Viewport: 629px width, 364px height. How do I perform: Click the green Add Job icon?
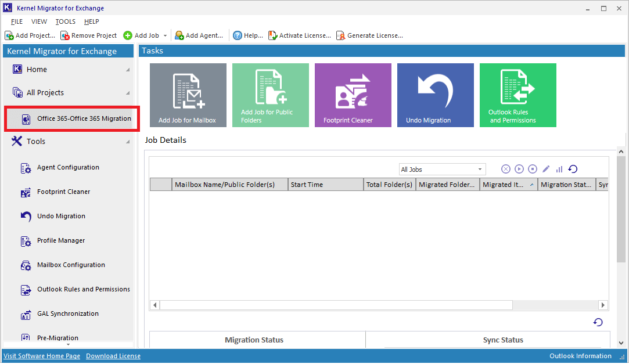[128, 35]
